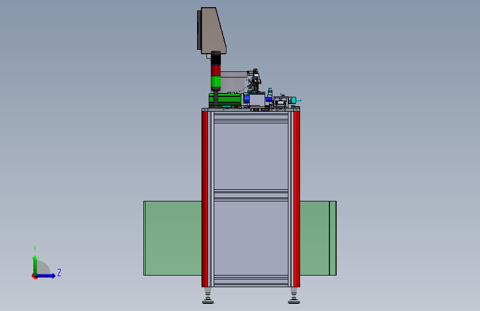
Task: Select the left green side panel
Action: tap(173, 238)
